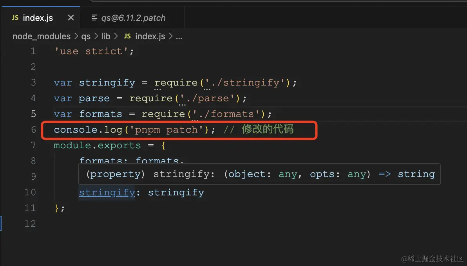Click the stringify type hover tooltip
The image size is (467, 266).
point(259,174)
